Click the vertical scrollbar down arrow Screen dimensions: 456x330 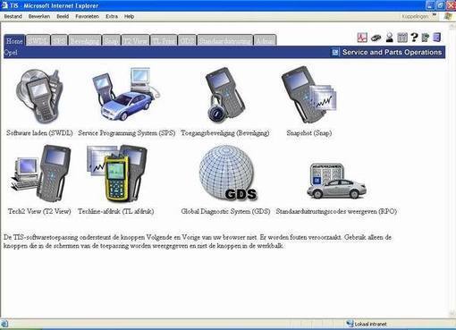[452, 314]
